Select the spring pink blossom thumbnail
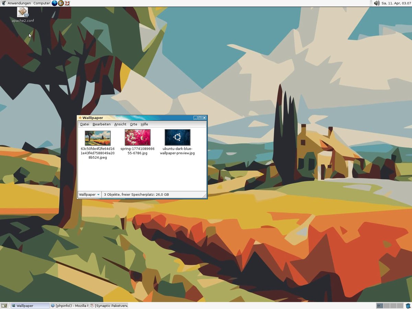This screenshot has height=309, width=412. 138,137
